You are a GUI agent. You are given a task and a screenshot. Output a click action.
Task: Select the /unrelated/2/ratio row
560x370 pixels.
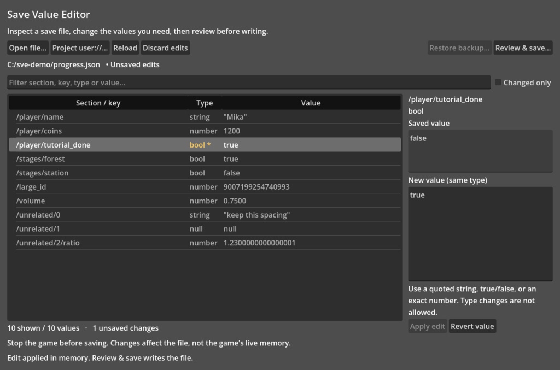click(205, 242)
